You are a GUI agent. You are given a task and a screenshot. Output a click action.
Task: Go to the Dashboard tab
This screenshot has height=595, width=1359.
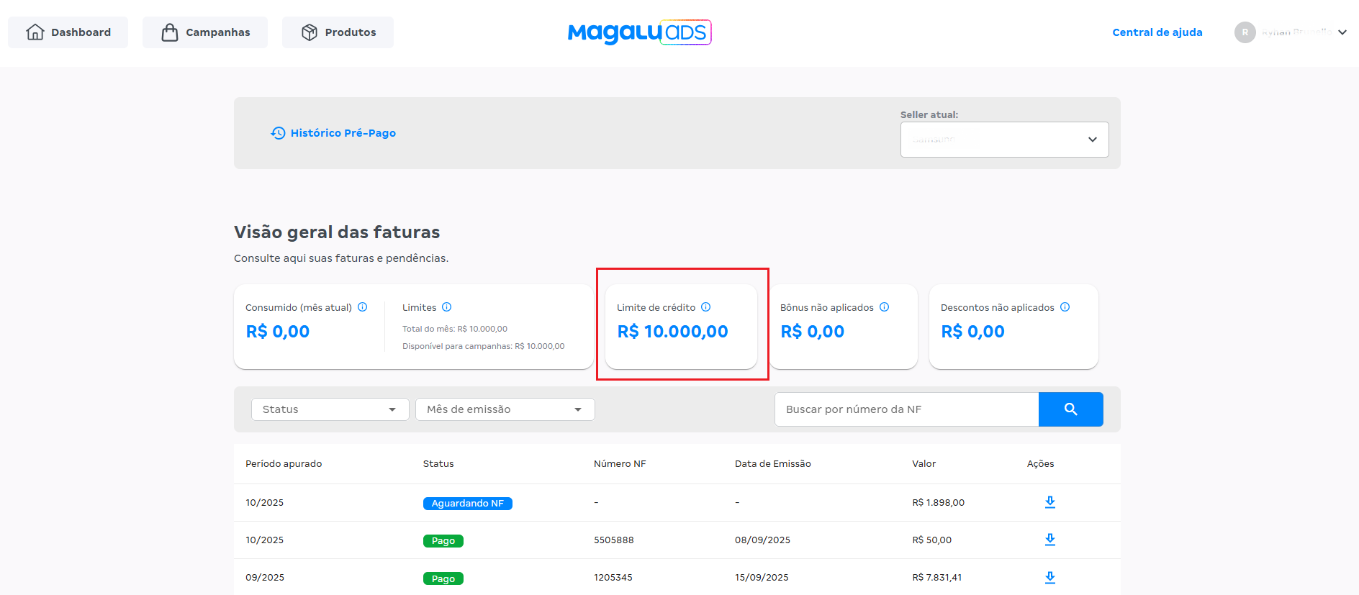pos(68,32)
